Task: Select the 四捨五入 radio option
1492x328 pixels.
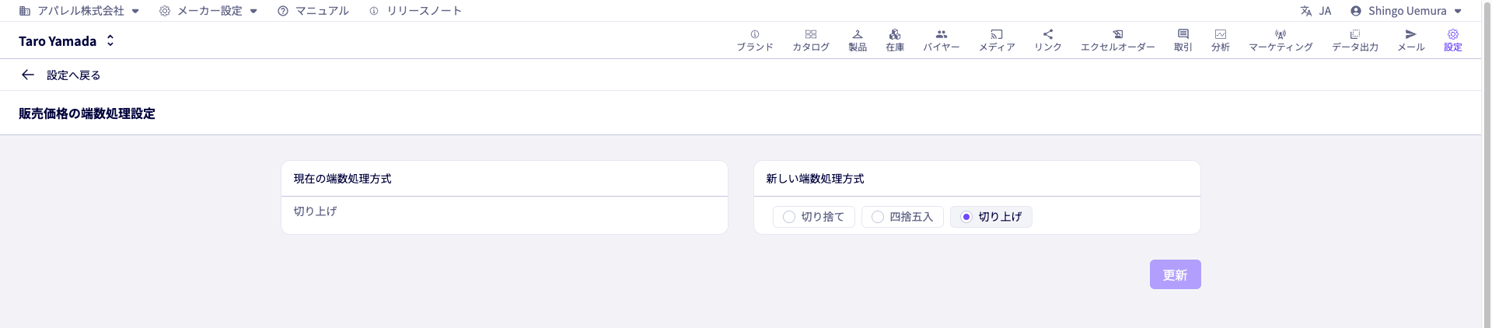Action: click(878, 217)
